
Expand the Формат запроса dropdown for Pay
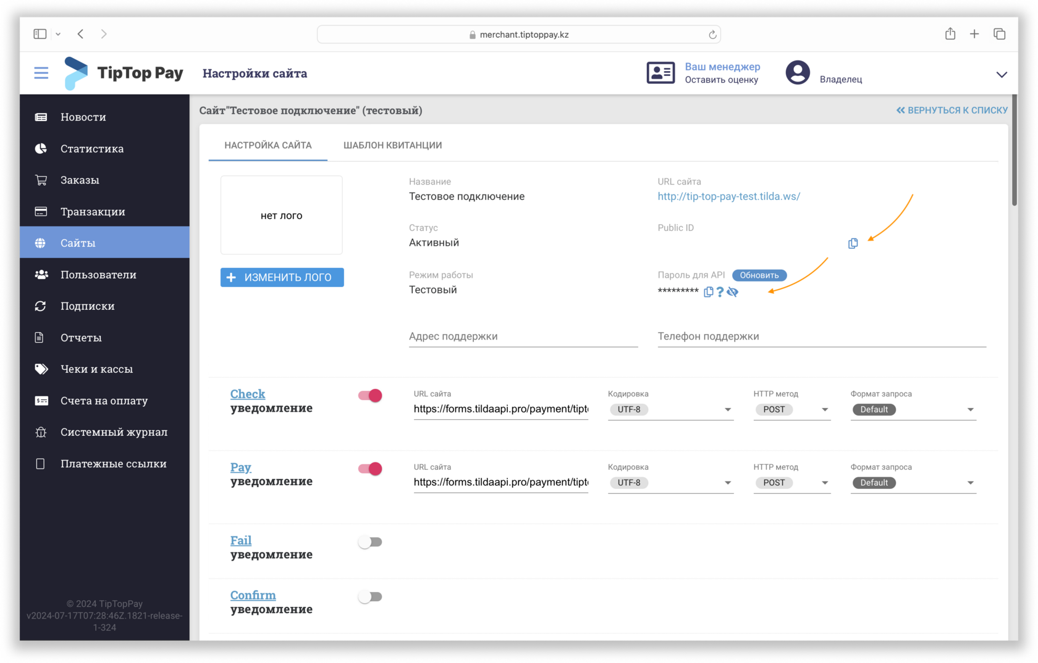click(971, 483)
